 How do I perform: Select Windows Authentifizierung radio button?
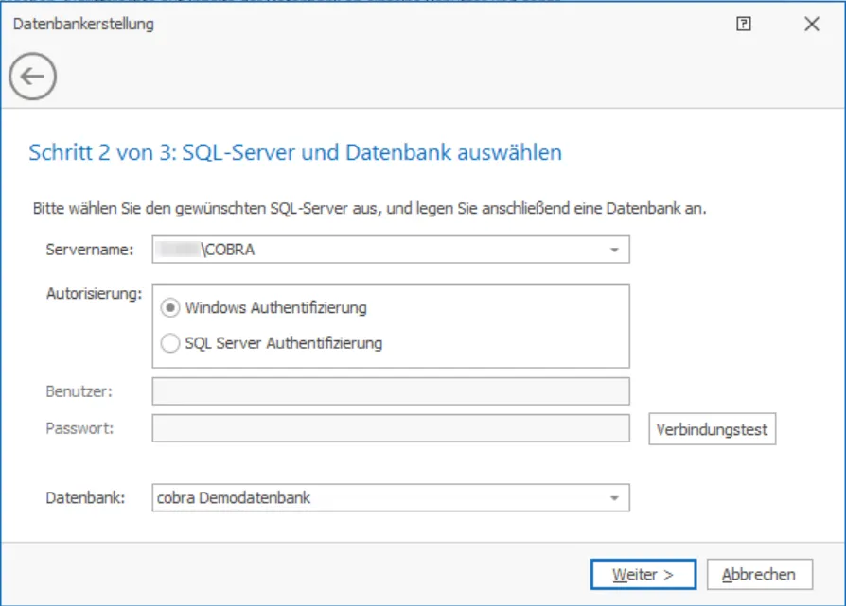[x=170, y=308]
